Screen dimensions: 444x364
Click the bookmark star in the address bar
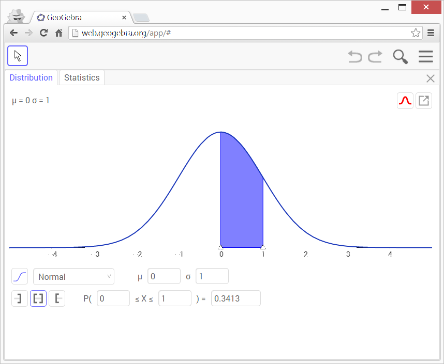click(416, 33)
